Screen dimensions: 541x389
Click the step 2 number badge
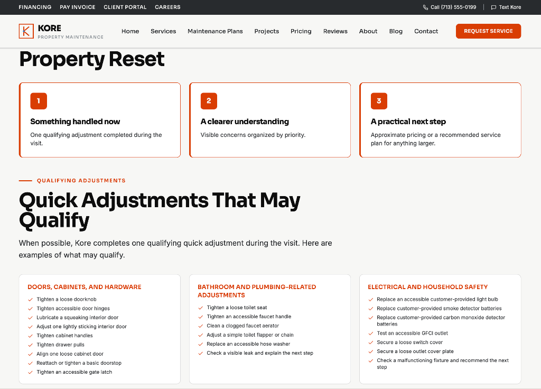click(209, 101)
